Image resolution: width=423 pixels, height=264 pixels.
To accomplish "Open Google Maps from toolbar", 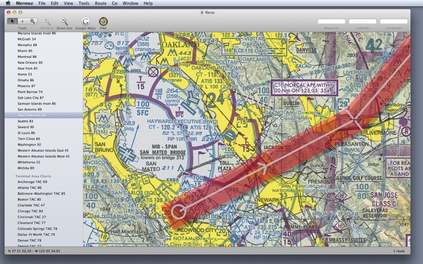I will tap(85, 22).
